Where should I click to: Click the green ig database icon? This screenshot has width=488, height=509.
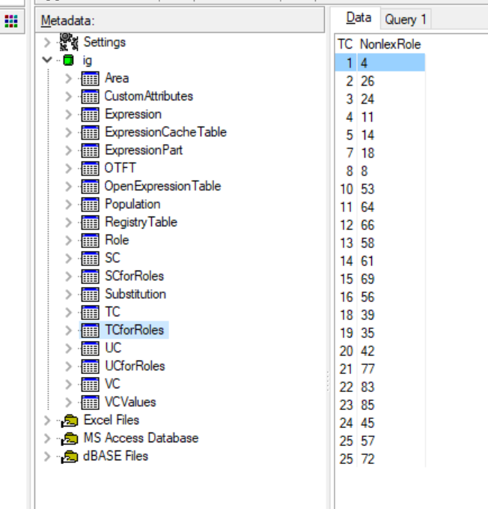tap(69, 60)
